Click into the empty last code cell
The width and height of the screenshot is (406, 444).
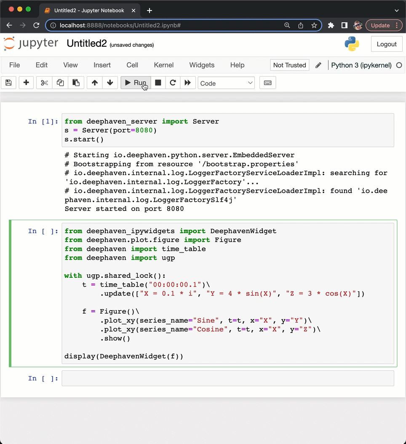click(x=228, y=378)
